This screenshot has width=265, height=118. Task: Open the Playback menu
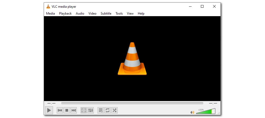(x=65, y=14)
